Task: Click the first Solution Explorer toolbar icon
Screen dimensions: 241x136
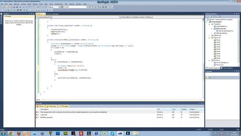Action: (x=207, y=17)
